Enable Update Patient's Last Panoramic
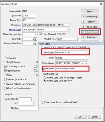 coord(5,84)
